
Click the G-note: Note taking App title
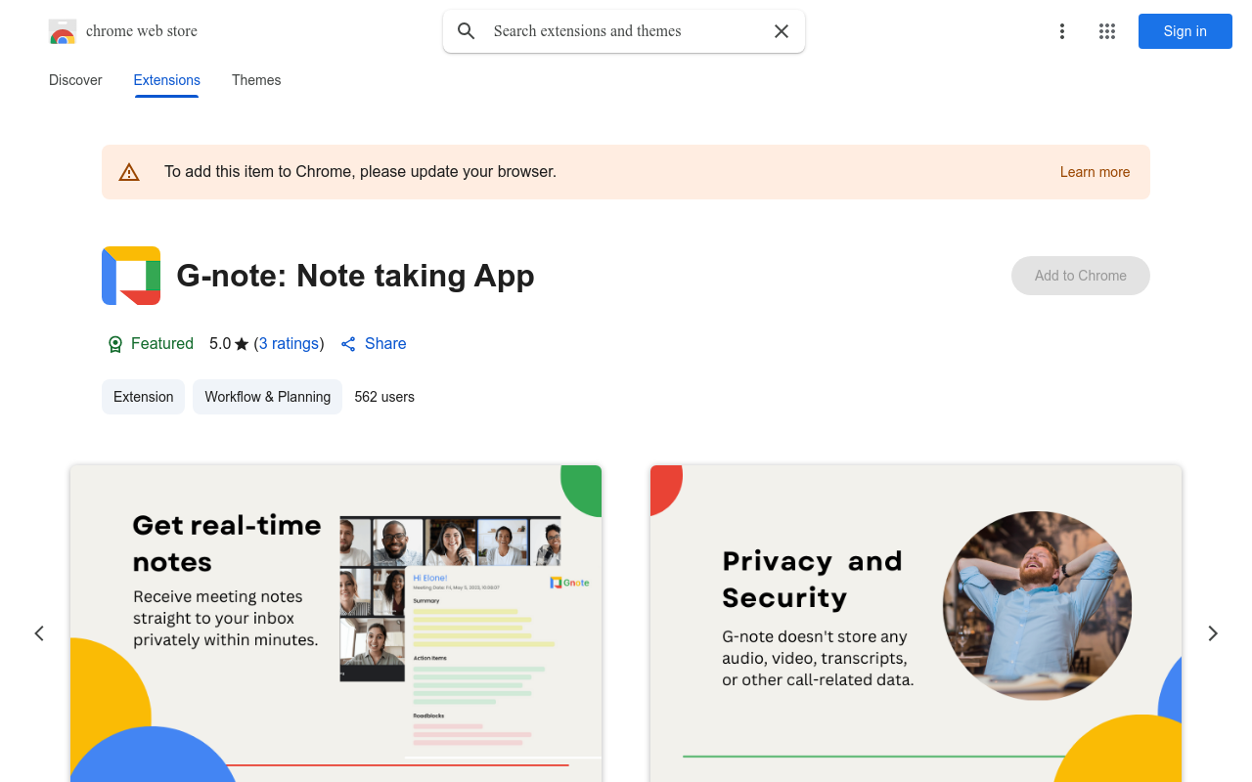click(x=355, y=276)
